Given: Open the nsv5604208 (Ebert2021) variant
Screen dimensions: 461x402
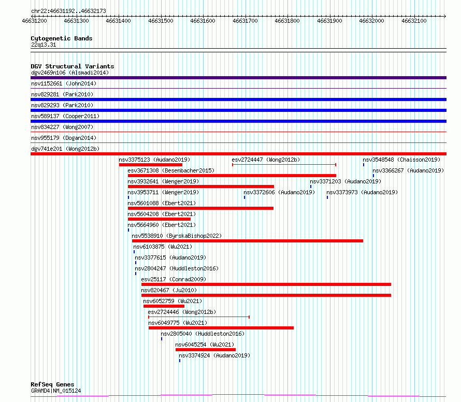Looking at the screenshot, I should [162, 214].
